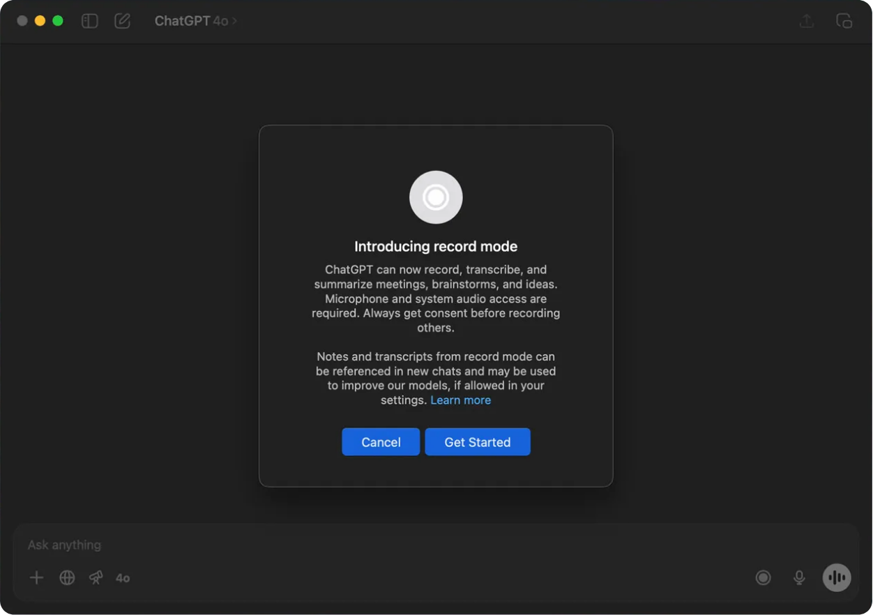Image resolution: width=873 pixels, height=615 pixels.
Task: Focus the Ask anything input field
Action: [x=436, y=545]
